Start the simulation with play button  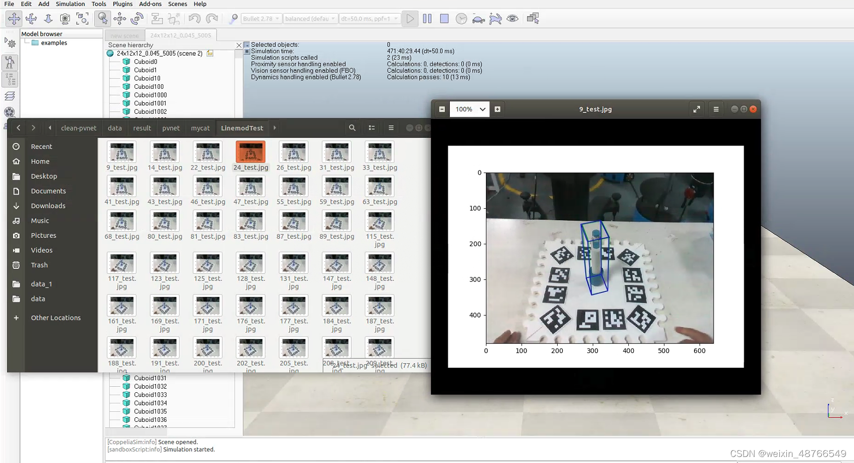coord(410,19)
